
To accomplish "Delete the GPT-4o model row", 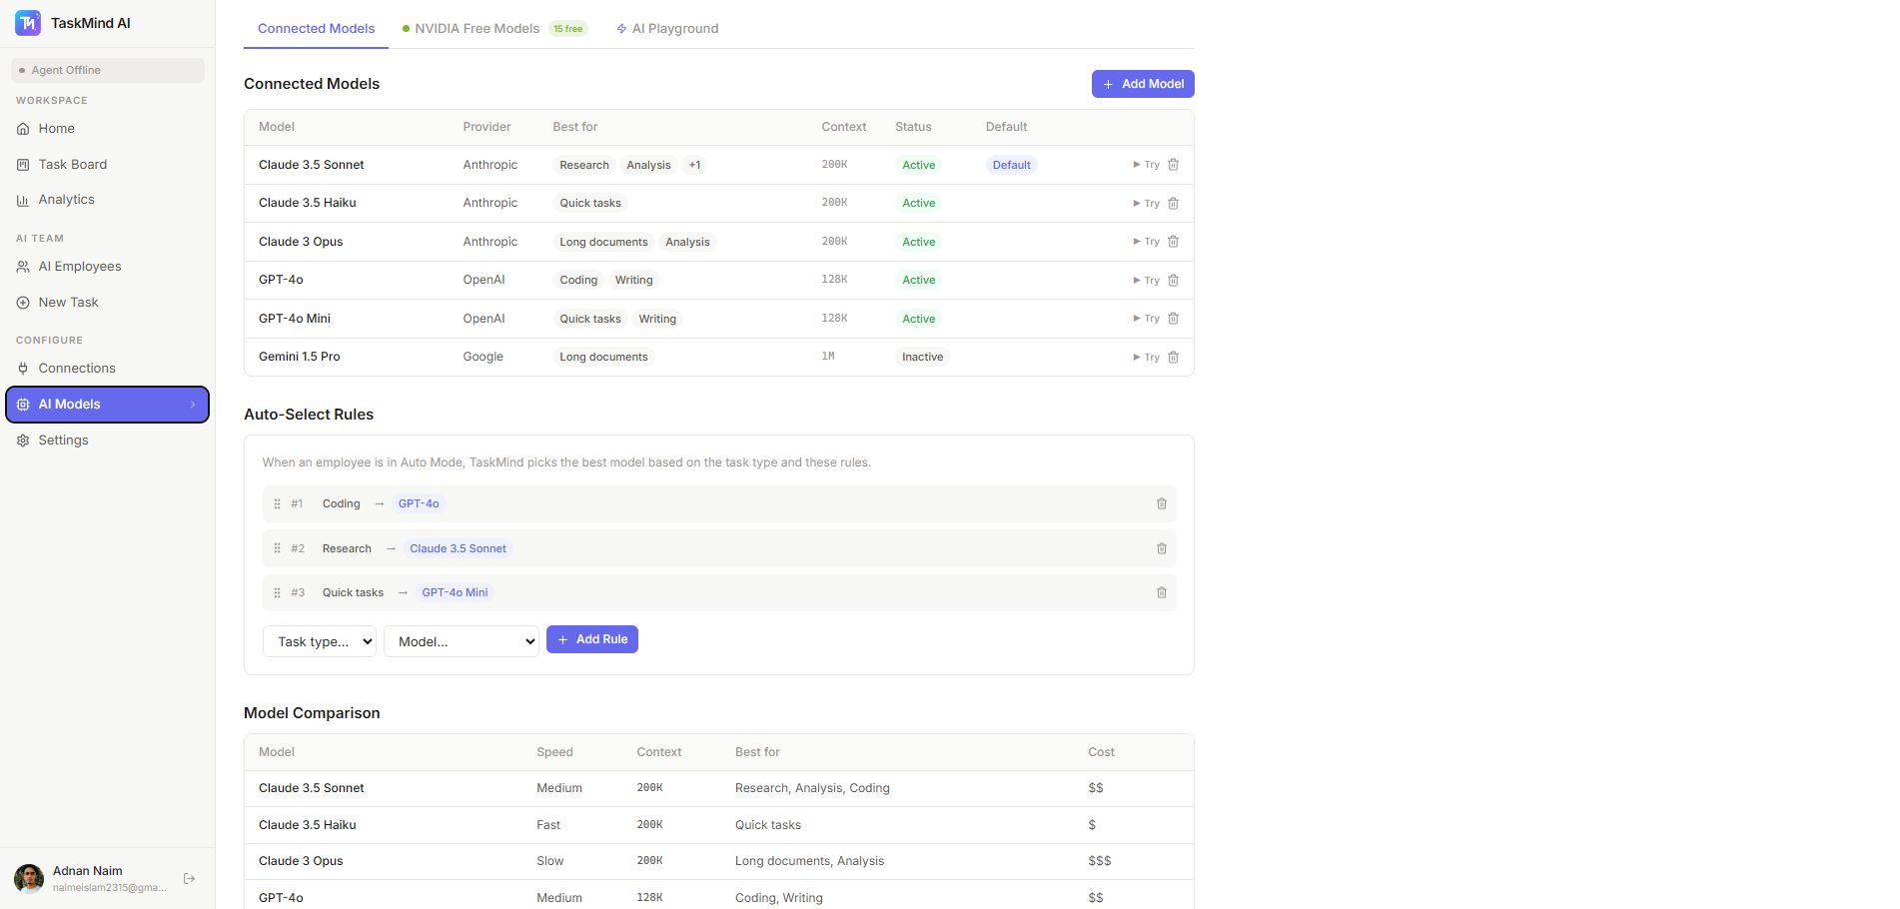I will (1174, 281).
